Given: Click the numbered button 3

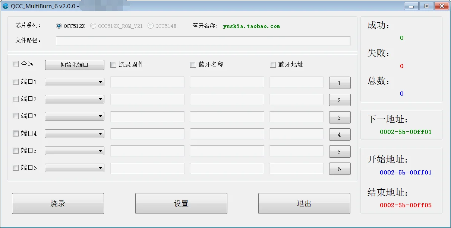Looking at the screenshot, I should coord(340,117).
